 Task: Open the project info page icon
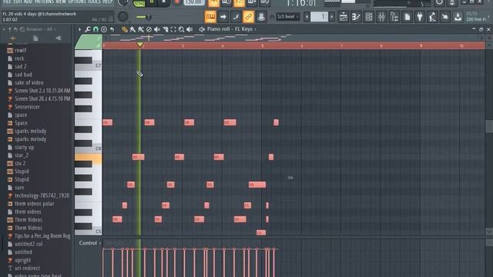click(x=407, y=17)
